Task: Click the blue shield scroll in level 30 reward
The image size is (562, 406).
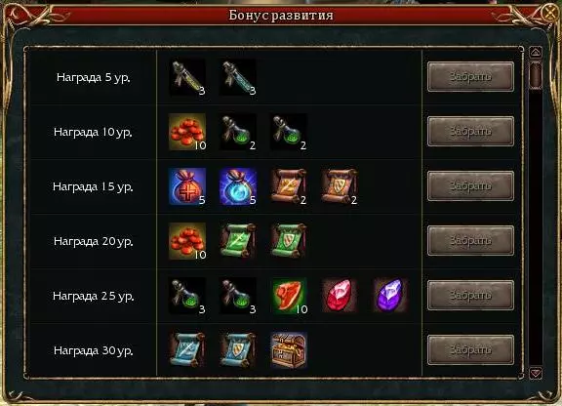Action: tap(238, 350)
